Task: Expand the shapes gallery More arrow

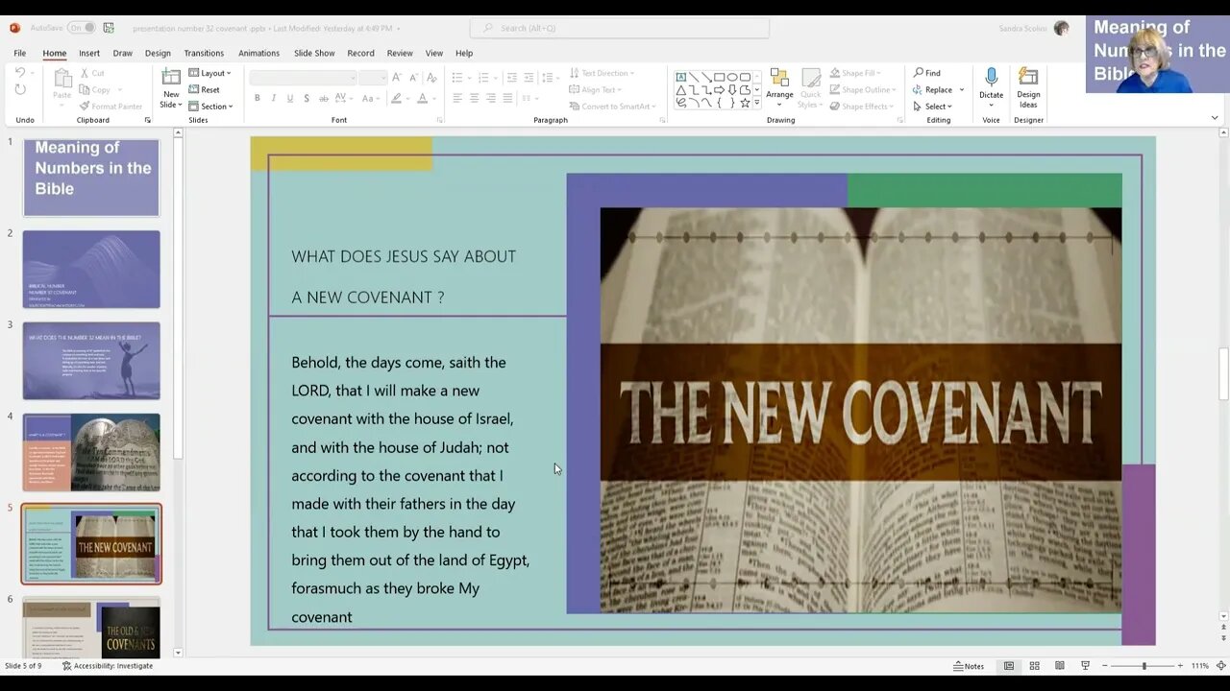Action: pyautogui.click(x=758, y=103)
